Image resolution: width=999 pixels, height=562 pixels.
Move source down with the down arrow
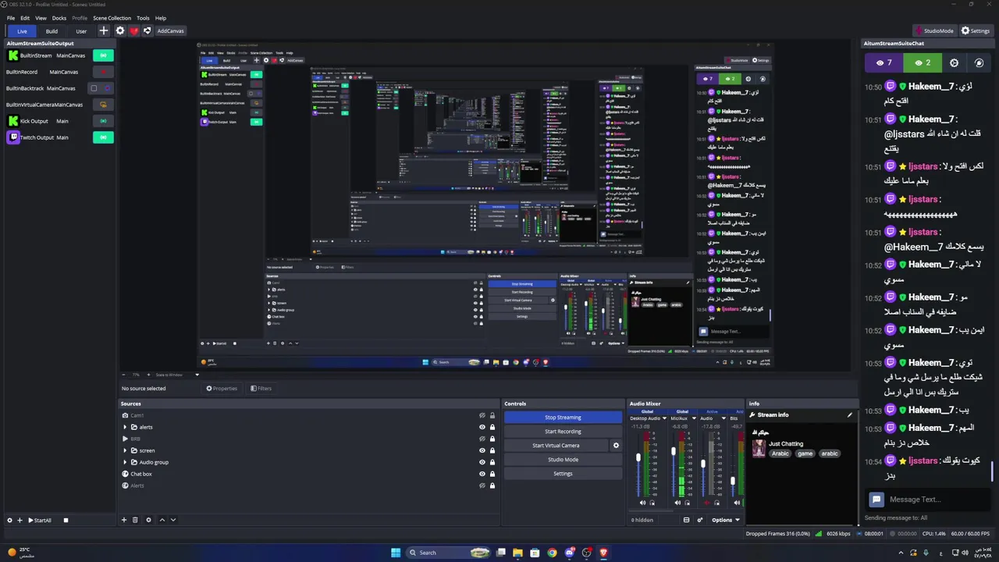click(173, 520)
